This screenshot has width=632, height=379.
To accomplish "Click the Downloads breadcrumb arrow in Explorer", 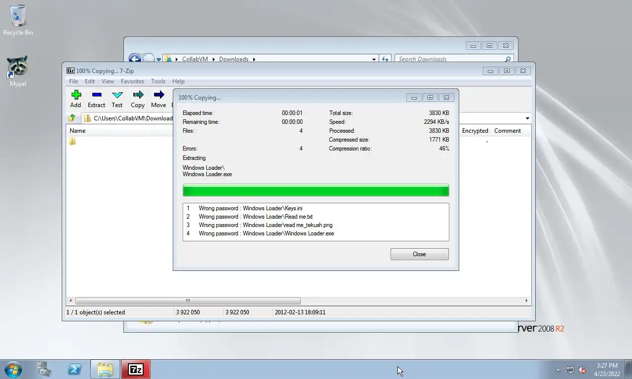I will (254, 59).
